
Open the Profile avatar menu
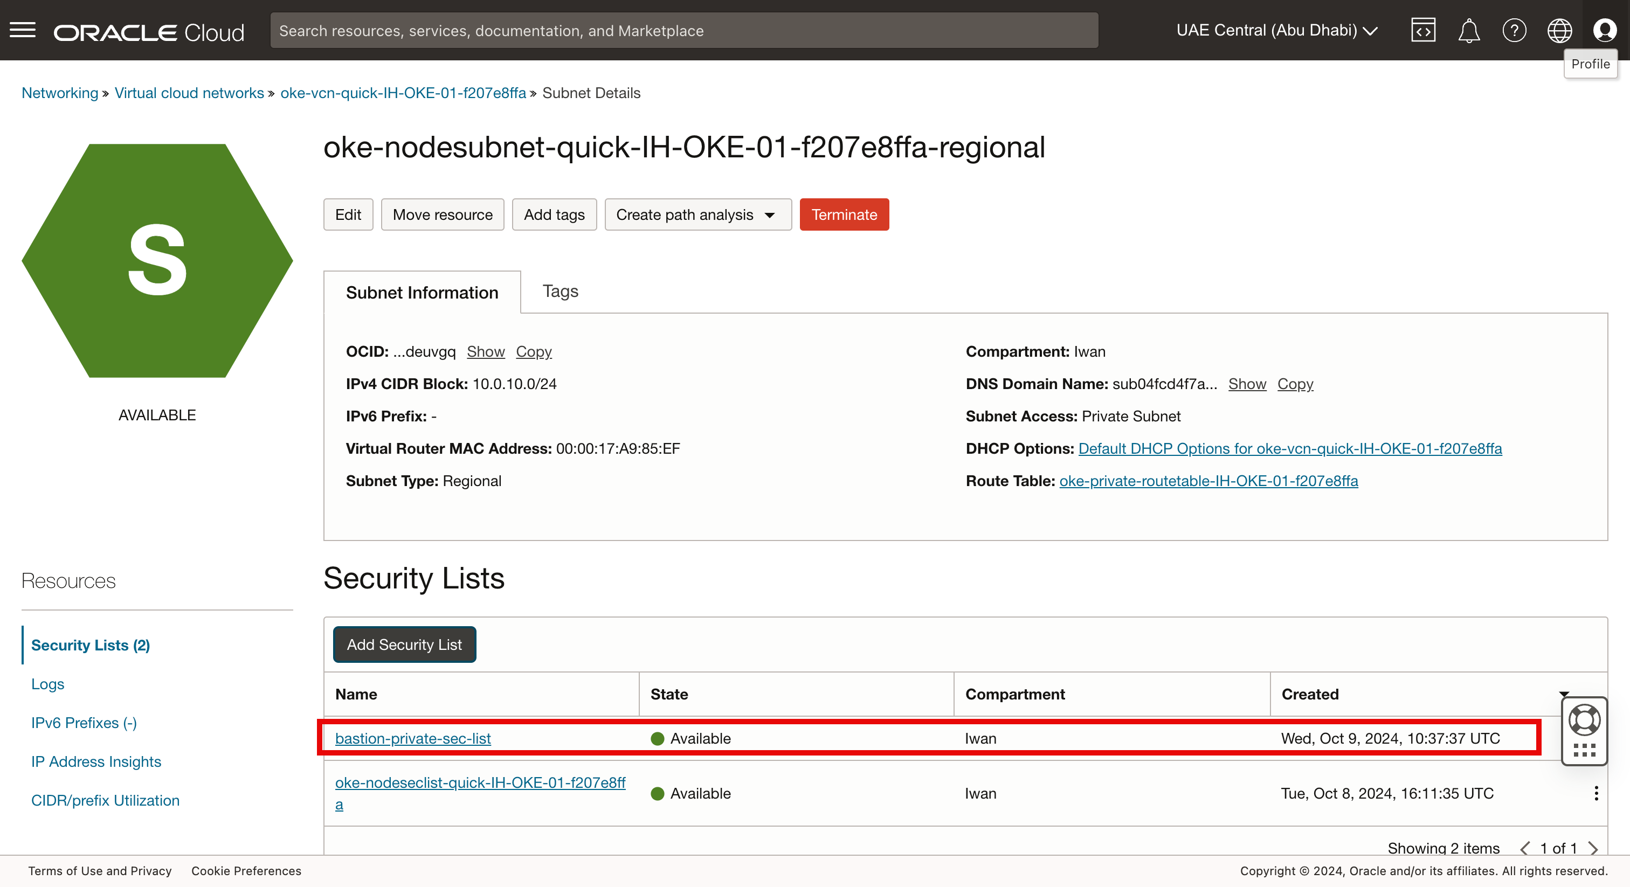pos(1604,30)
